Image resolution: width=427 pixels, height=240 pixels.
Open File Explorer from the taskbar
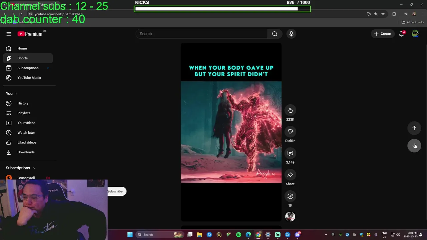(x=199, y=235)
